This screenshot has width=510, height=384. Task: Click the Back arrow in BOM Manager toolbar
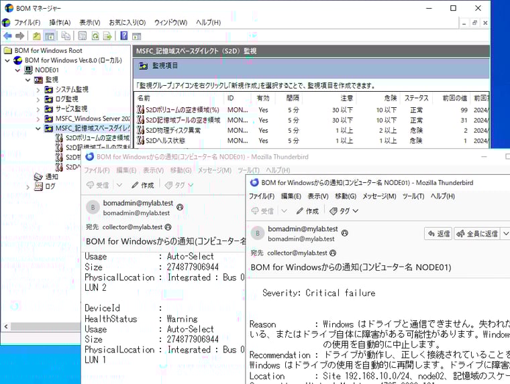point(7,36)
